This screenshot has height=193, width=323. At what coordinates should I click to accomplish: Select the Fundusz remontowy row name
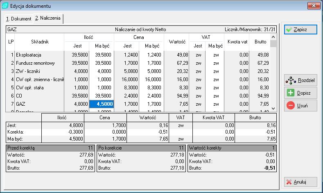click(35, 63)
